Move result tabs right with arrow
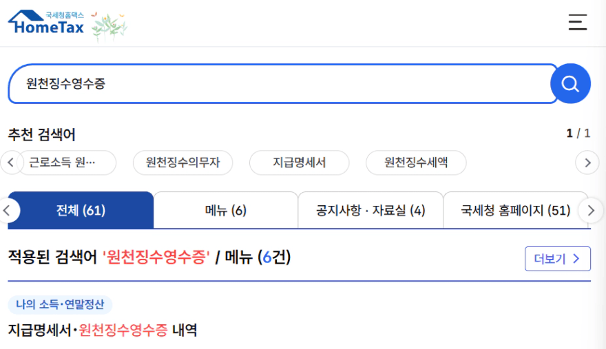Screen dimensions: 606x349 pos(591,210)
